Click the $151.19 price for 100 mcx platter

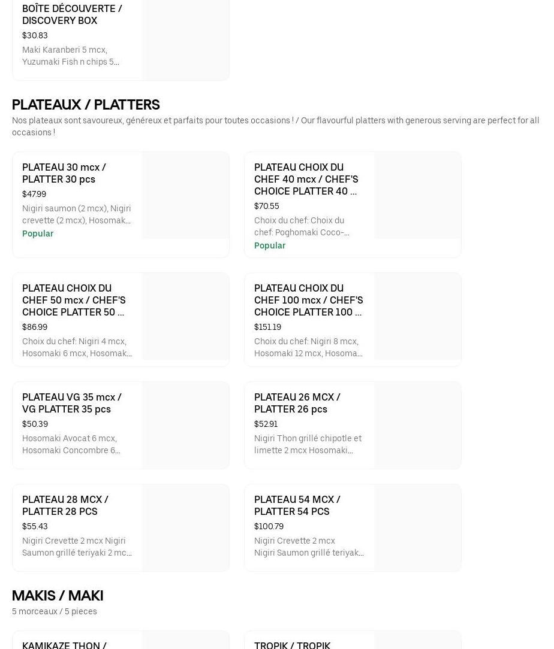coord(267,327)
